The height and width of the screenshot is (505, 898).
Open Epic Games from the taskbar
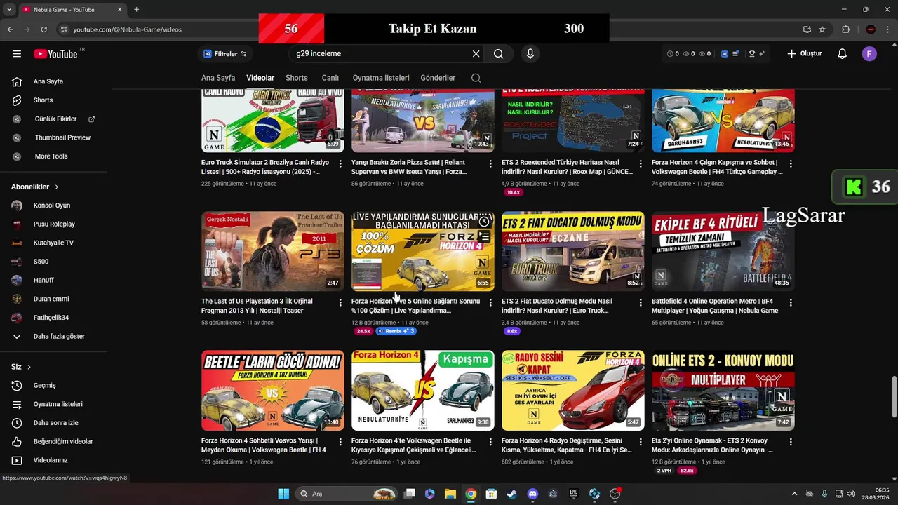pyautogui.click(x=573, y=494)
